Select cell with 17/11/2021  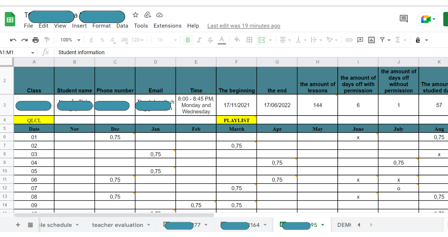tap(236, 105)
